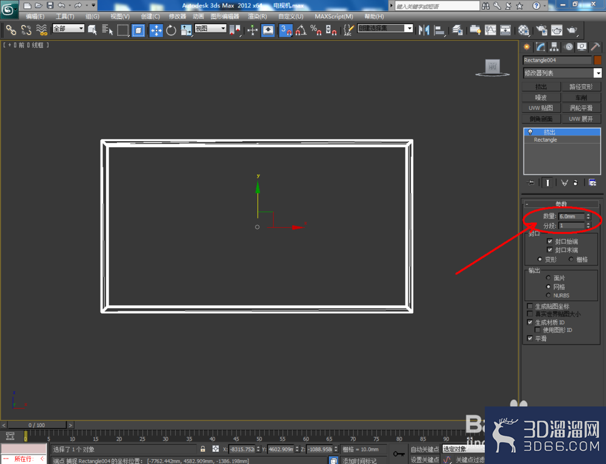Click 分段 spinner arrows
The image size is (606, 464).
588,225
